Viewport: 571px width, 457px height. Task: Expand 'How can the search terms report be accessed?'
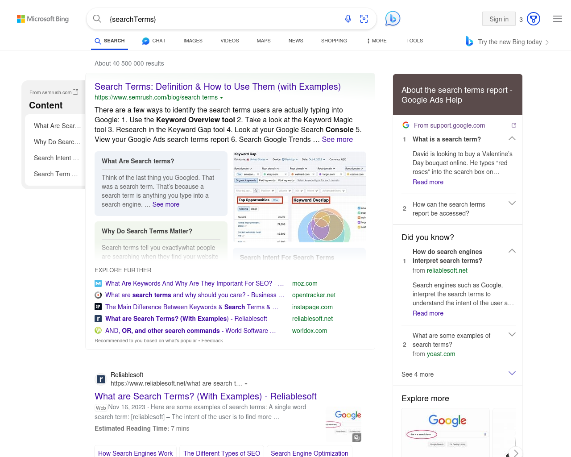[x=512, y=204]
